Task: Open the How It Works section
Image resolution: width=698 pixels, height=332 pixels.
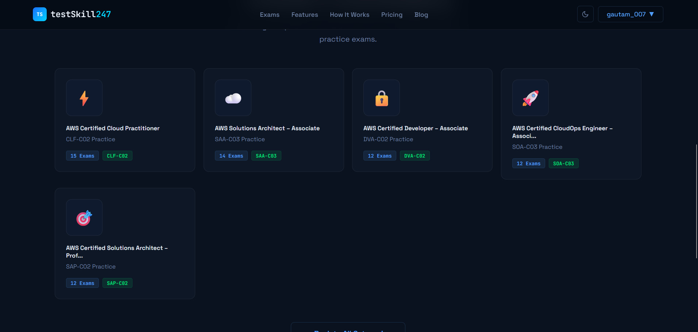Action: 349,15
